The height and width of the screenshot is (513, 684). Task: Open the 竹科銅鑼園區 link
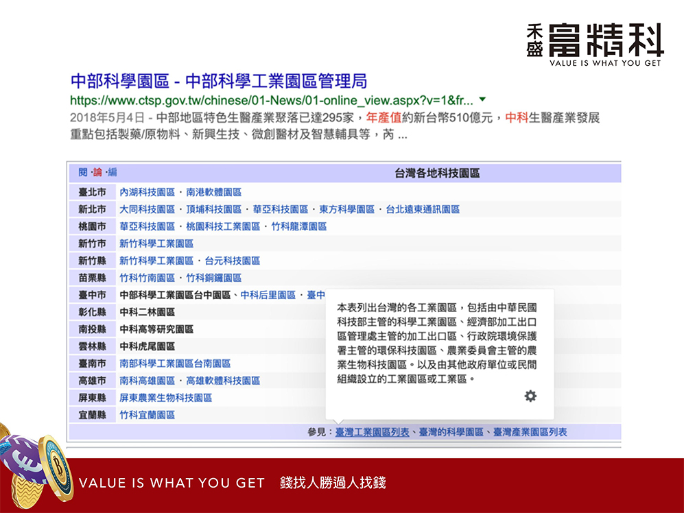coord(214,278)
